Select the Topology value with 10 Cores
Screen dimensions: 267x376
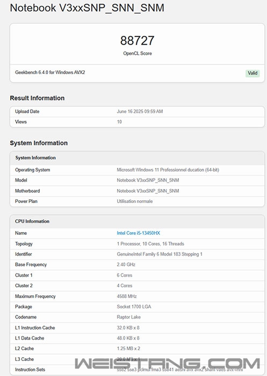[150, 244]
